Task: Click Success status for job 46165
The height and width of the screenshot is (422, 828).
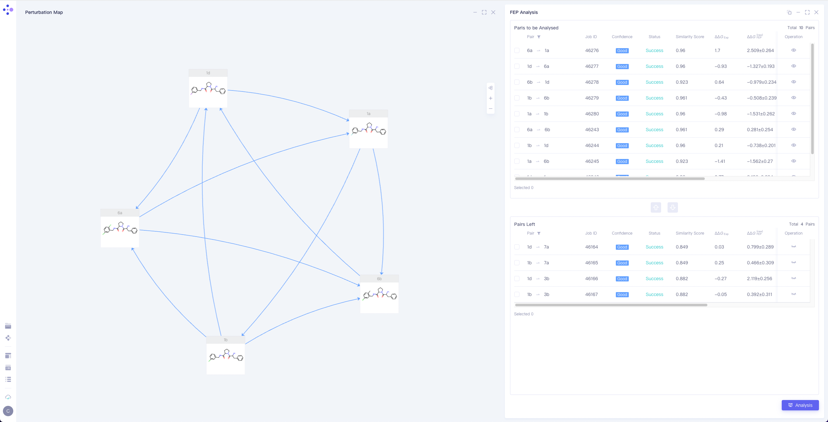Action: (654, 263)
